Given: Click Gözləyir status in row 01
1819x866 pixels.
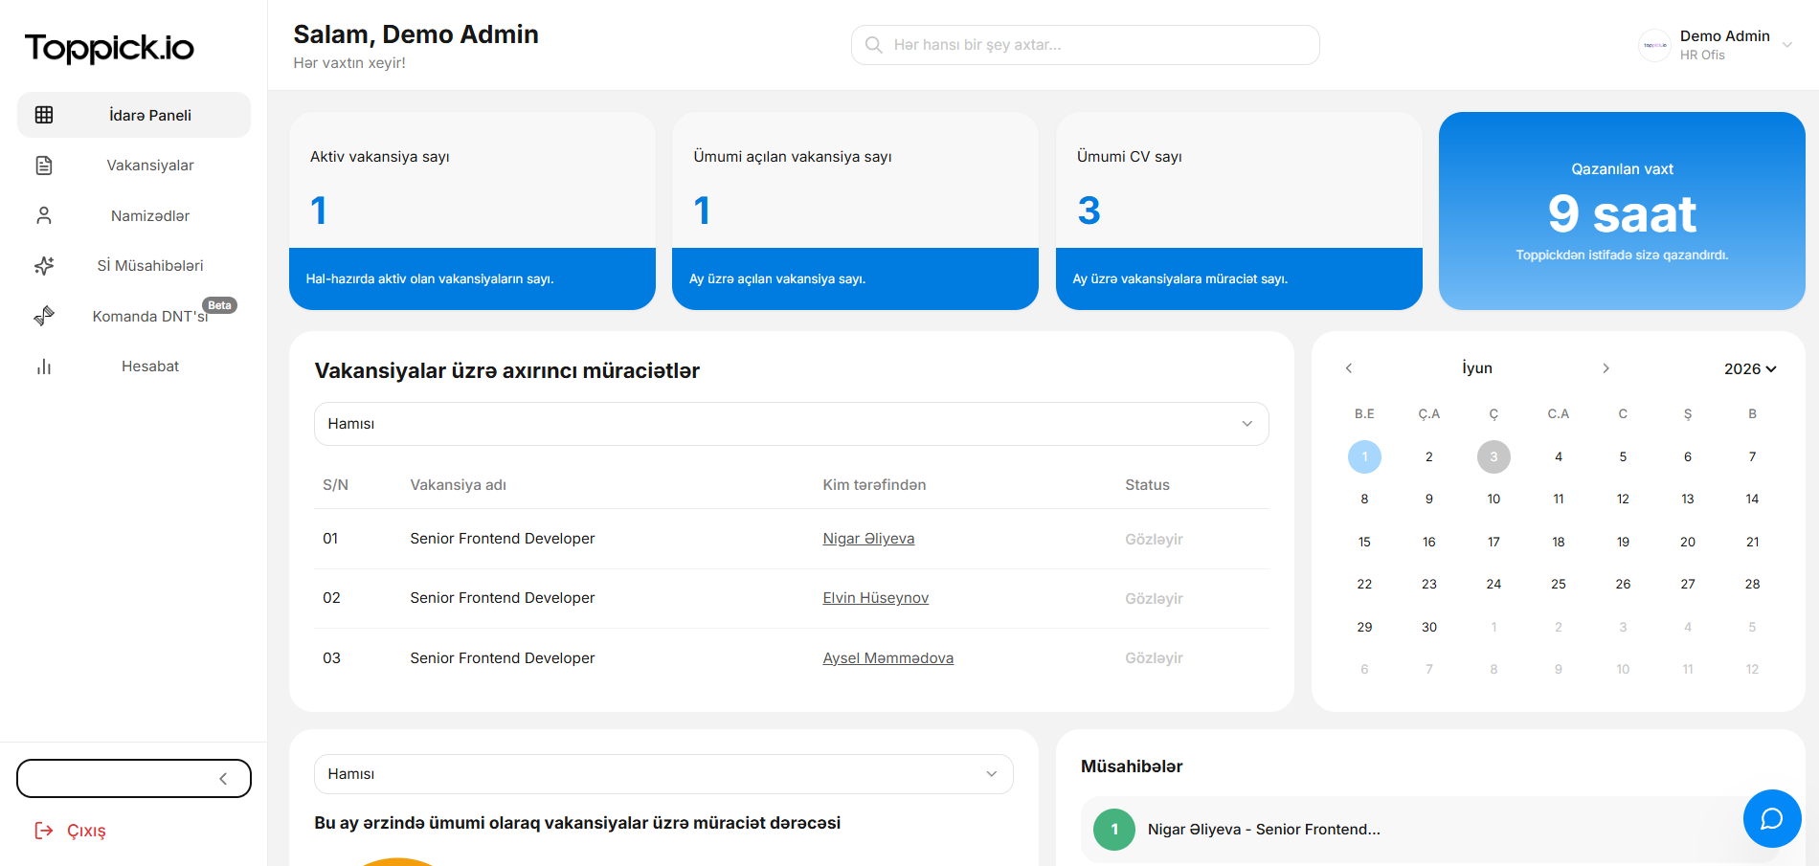Looking at the screenshot, I should tap(1154, 540).
